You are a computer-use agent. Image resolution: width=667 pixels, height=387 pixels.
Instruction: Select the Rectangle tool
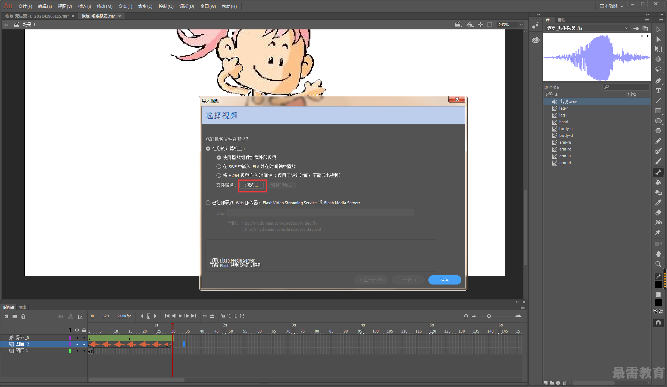658,111
